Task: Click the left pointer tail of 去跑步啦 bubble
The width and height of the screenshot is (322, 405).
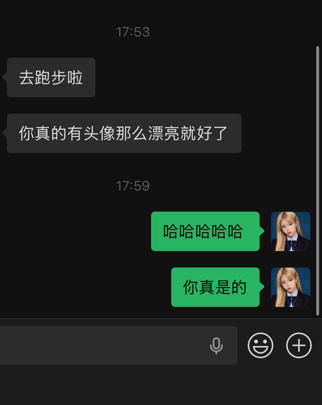Action: pos(4,77)
